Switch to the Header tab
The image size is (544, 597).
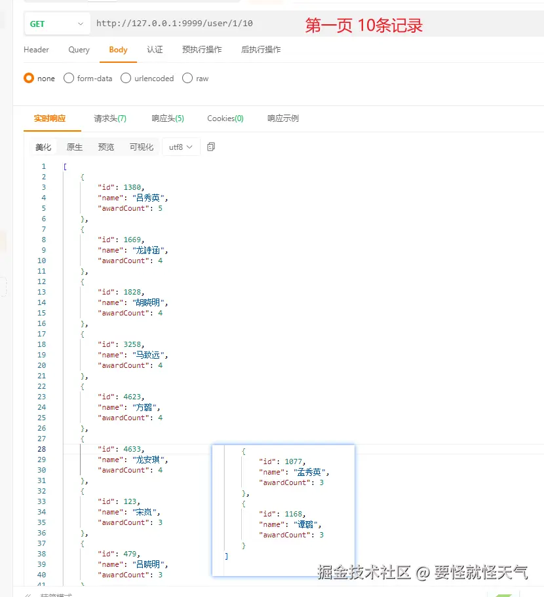pos(36,50)
